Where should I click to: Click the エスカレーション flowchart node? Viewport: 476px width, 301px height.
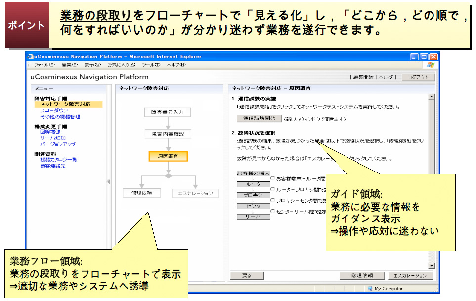pos(195,193)
